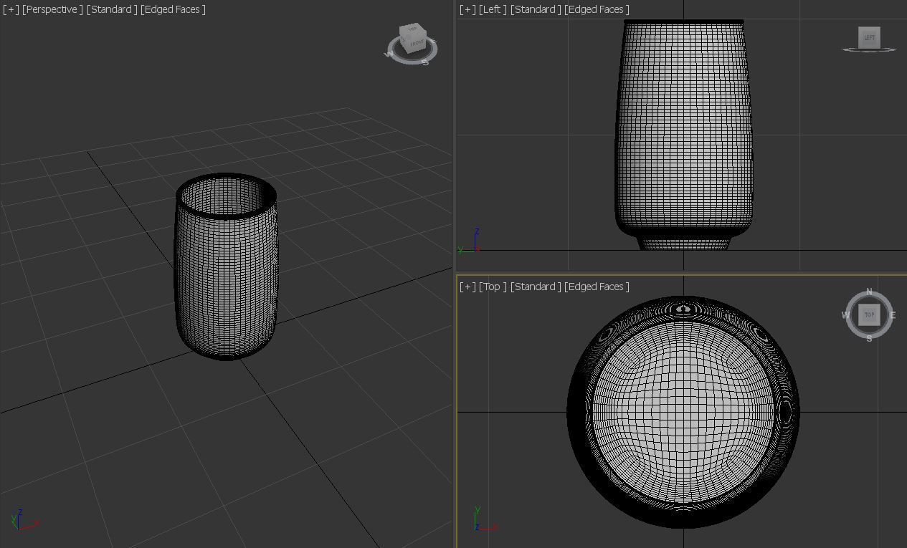Click N compass letter on Top ViewCube
907x548 pixels.
click(x=869, y=292)
